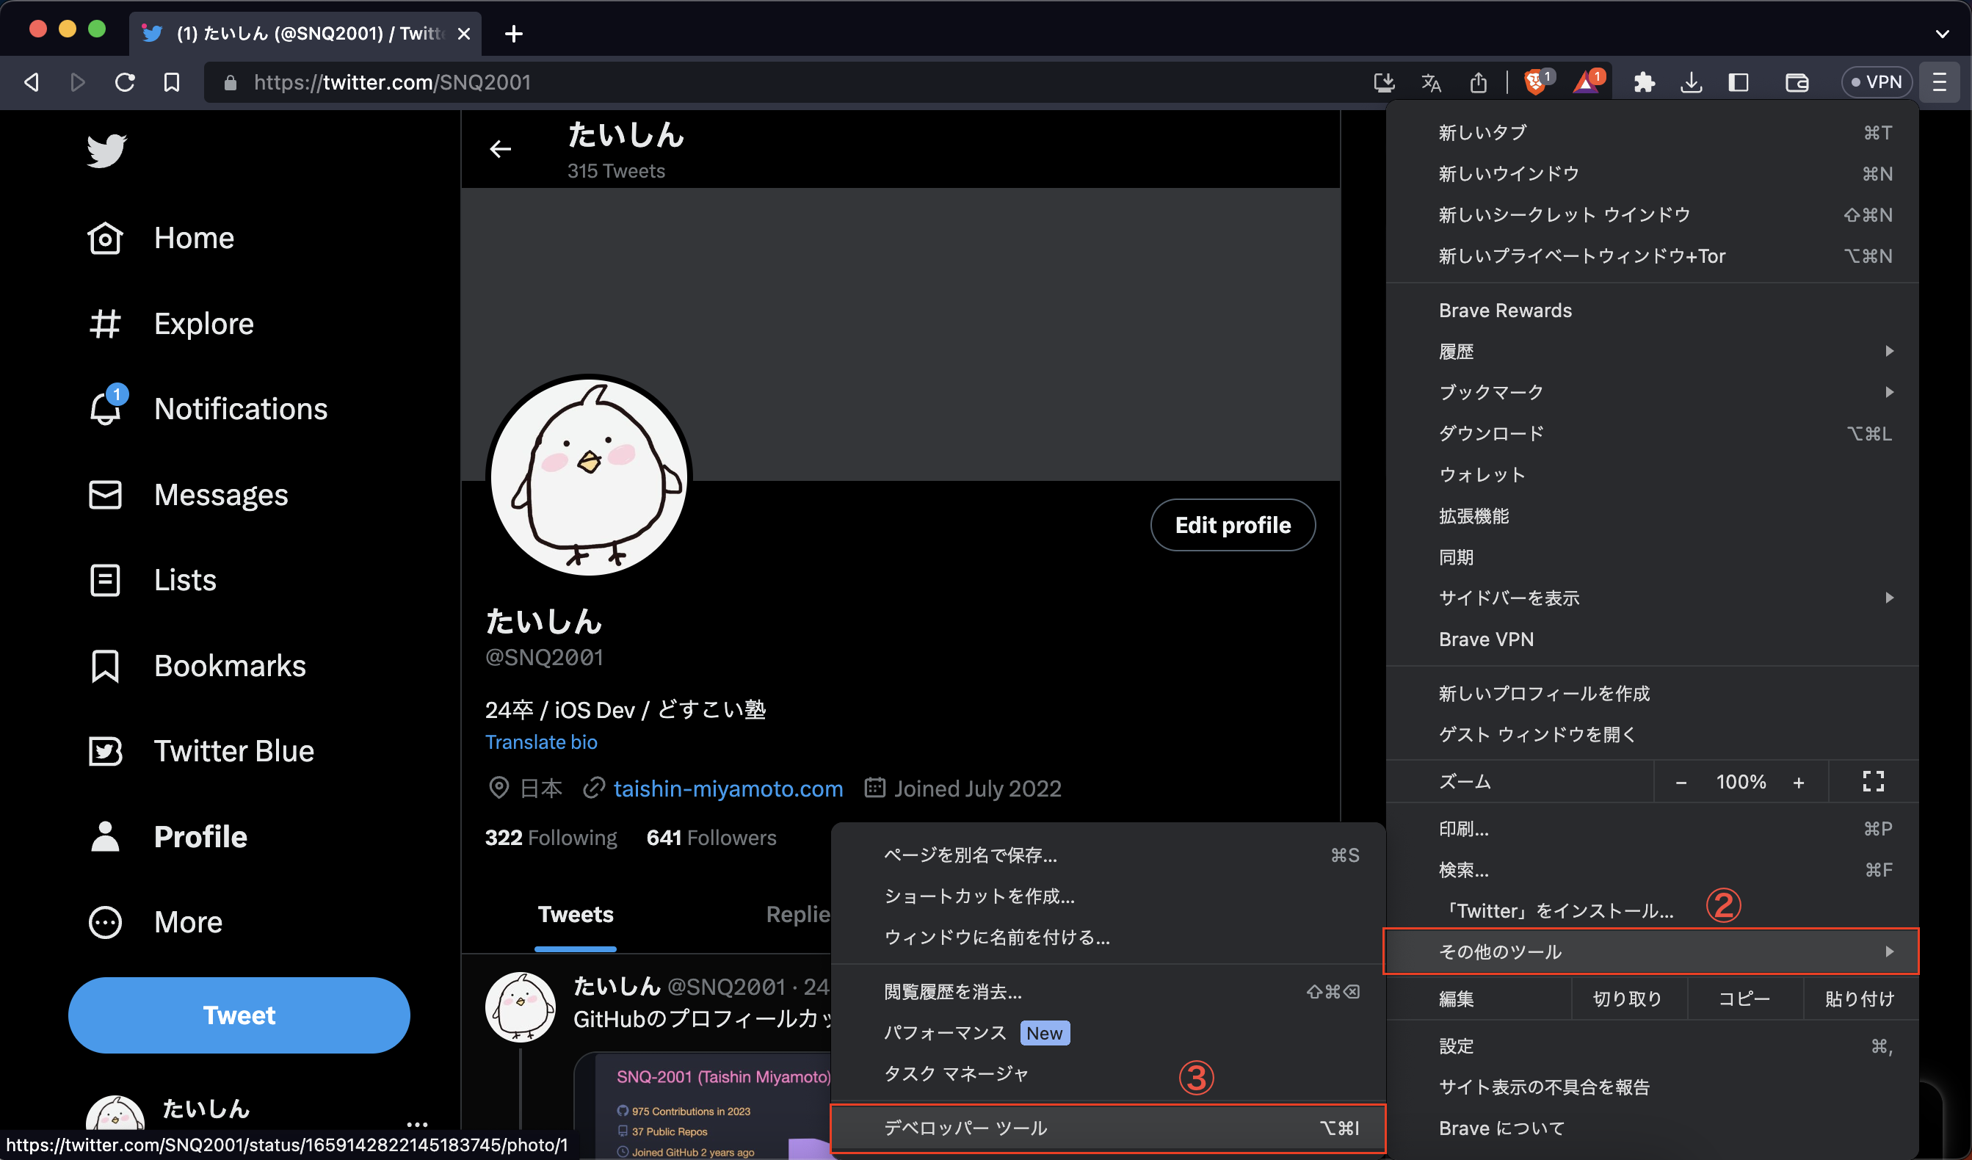Select デベロッパー ツール from the menu
Image resolution: width=1972 pixels, height=1160 pixels.
(x=965, y=1128)
